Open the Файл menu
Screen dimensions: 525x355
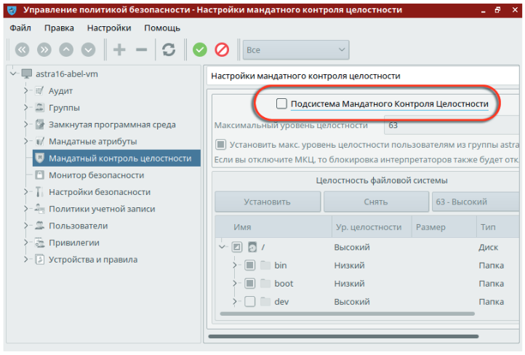[20, 28]
